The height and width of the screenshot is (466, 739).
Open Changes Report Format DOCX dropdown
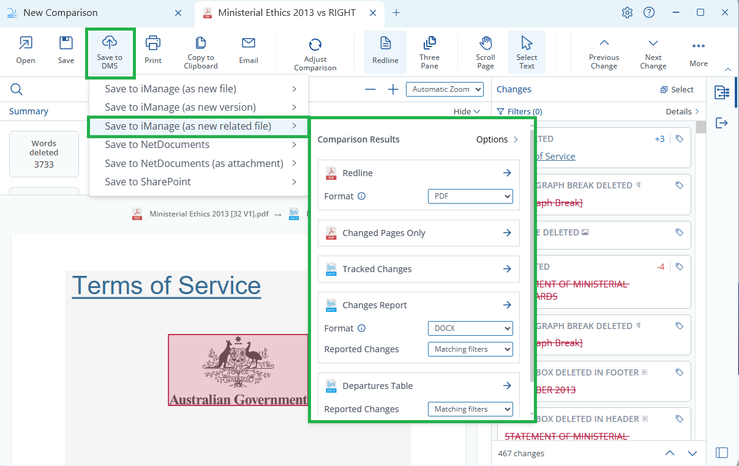click(x=470, y=328)
